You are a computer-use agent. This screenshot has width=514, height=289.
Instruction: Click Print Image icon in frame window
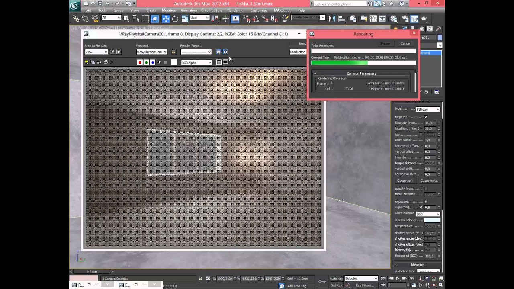(106, 62)
